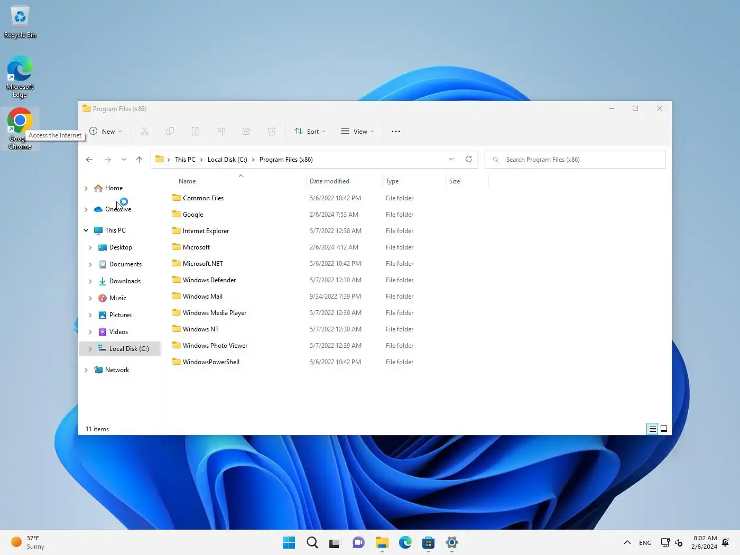Expand Network tree node

(86, 370)
